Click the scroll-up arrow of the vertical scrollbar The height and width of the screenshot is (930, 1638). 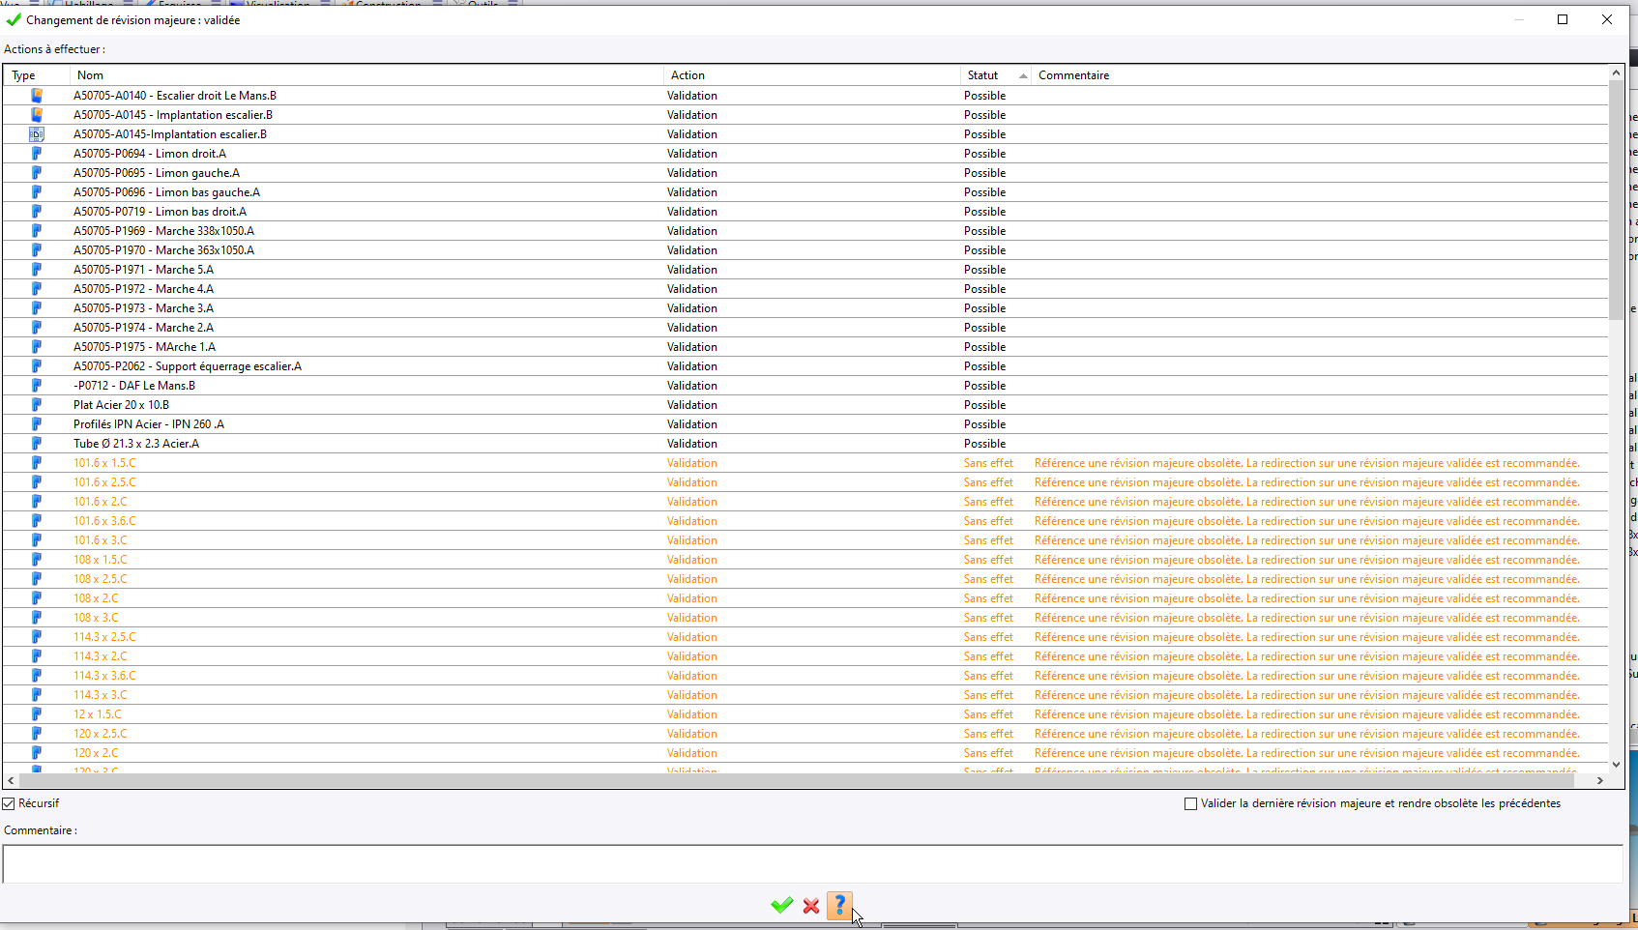click(x=1616, y=73)
